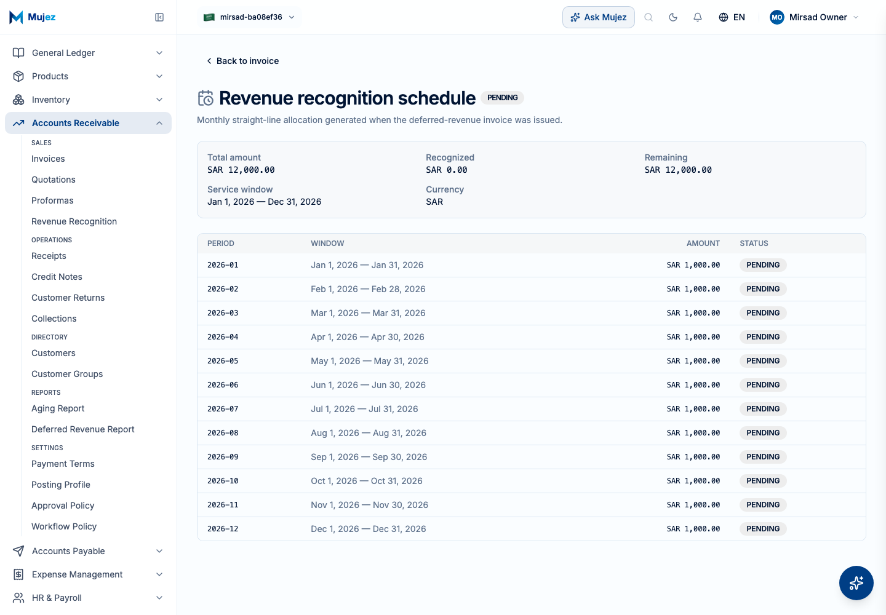Select period 2026-06 row
This screenshot has height=615, width=886.
(x=532, y=385)
